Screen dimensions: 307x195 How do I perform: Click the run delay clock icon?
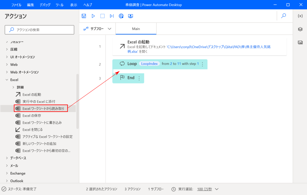point(173,189)
